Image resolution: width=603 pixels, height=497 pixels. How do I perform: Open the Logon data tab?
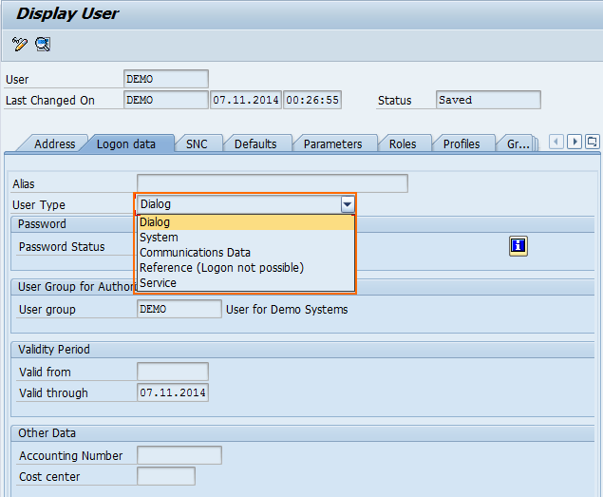click(x=126, y=144)
